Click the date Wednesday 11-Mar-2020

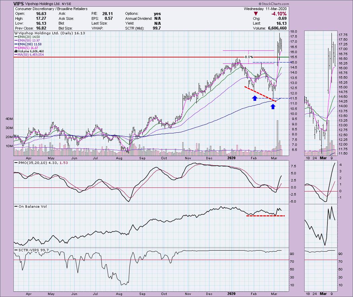[x=265, y=9]
